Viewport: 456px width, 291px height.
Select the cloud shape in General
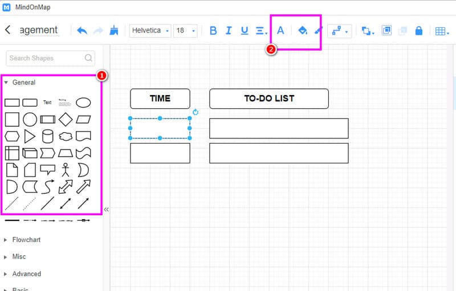click(x=66, y=136)
